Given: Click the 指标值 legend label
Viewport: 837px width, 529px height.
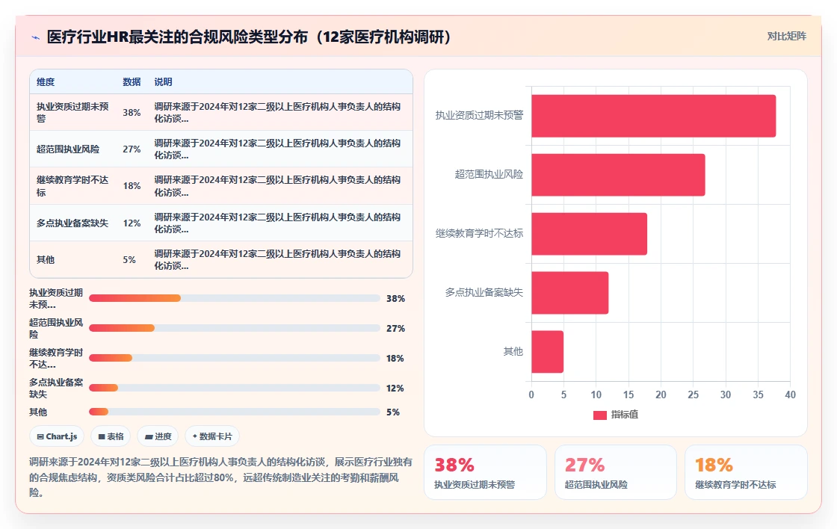Looking at the screenshot, I should click(x=625, y=415).
